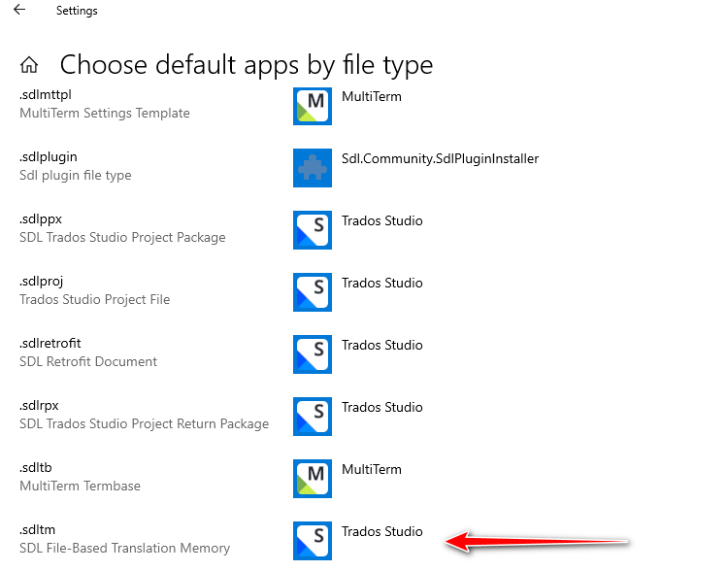The height and width of the screenshot is (571, 727).
Task: Click 'MultiTerm Termbase' description
Action: click(x=80, y=487)
